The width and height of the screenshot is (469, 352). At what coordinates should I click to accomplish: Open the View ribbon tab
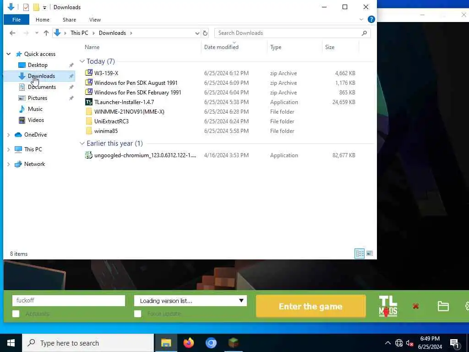click(x=95, y=19)
